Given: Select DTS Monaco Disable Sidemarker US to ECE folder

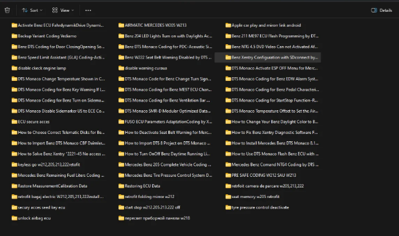Looking at the screenshot, I should point(61,111).
